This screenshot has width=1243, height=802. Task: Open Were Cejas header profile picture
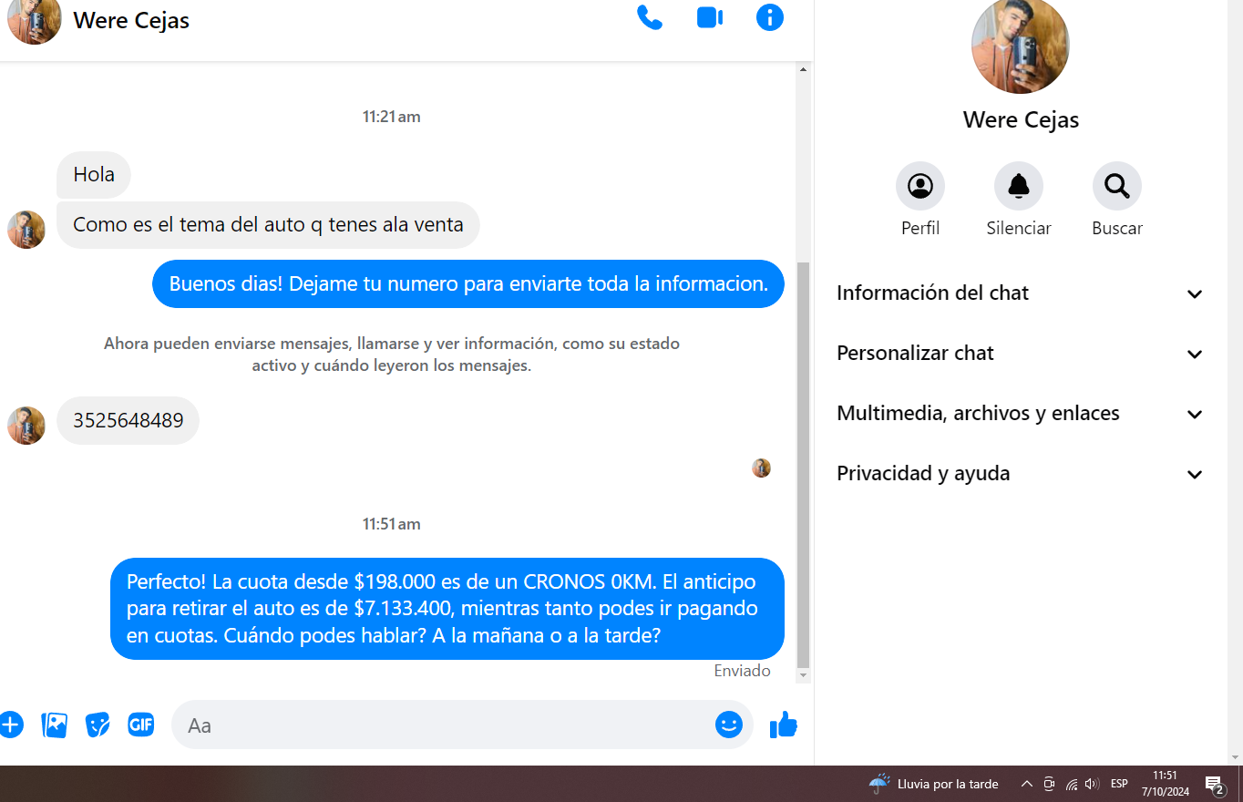tap(35, 20)
